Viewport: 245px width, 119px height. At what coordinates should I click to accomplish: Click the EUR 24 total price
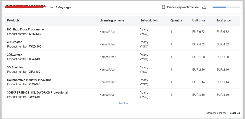coord(235,113)
